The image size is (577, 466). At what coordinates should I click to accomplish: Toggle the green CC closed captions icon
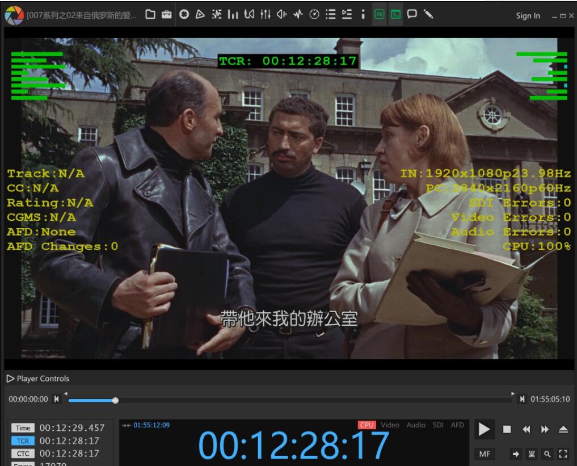click(x=380, y=14)
